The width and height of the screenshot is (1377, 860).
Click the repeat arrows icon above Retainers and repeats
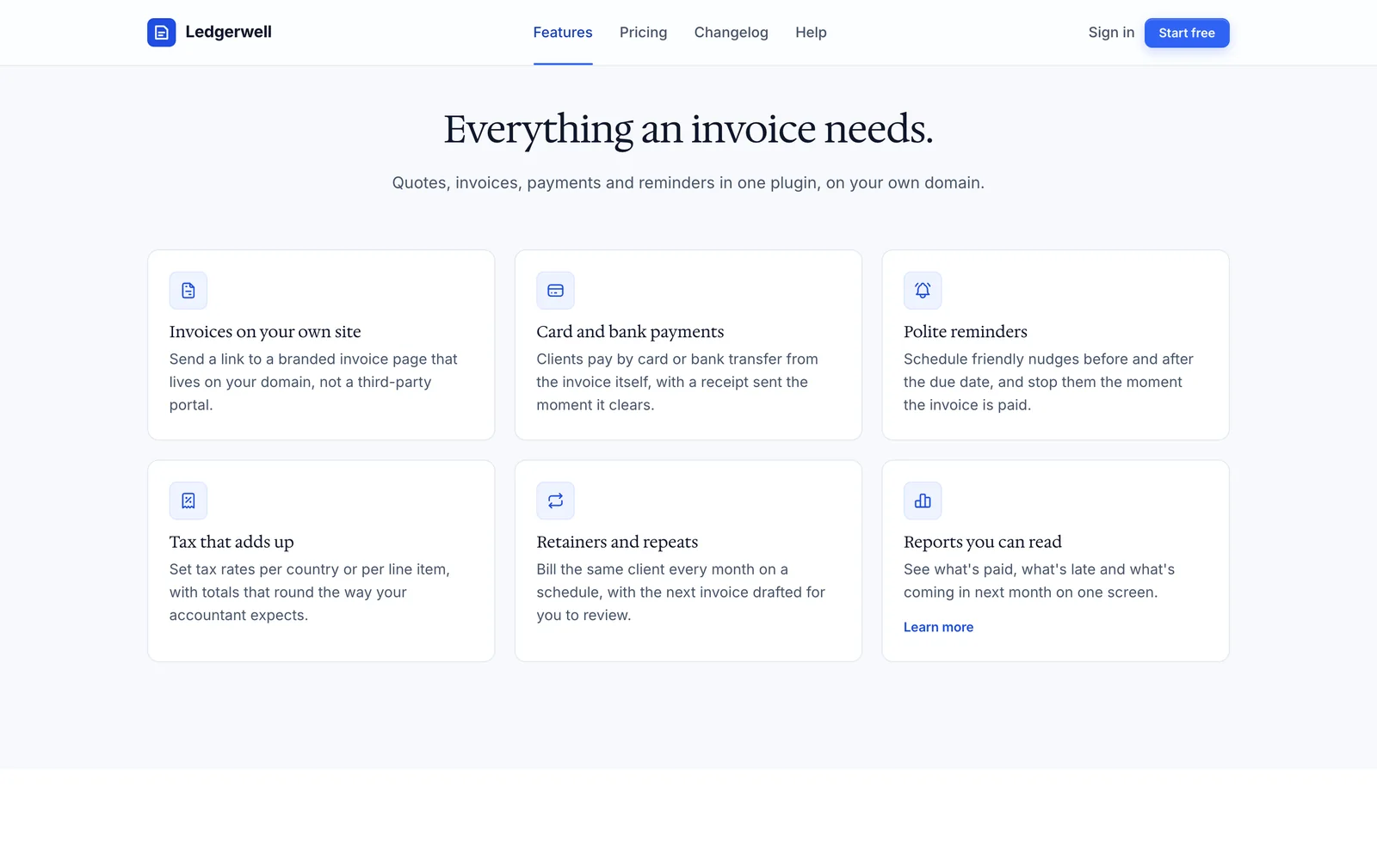(x=555, y=501)
